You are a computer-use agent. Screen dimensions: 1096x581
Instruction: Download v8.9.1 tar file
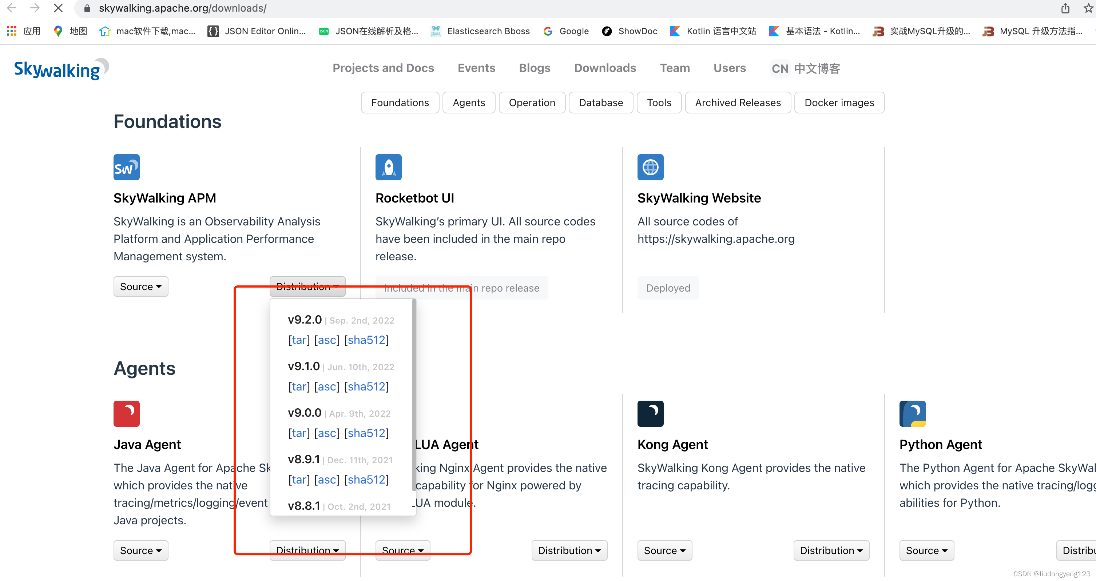pyautogui.click(x=299, y=480)
